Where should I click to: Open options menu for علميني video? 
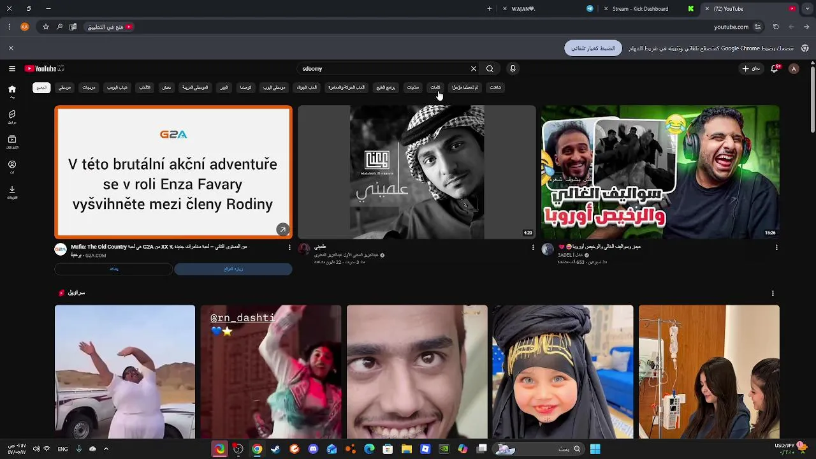533,247
